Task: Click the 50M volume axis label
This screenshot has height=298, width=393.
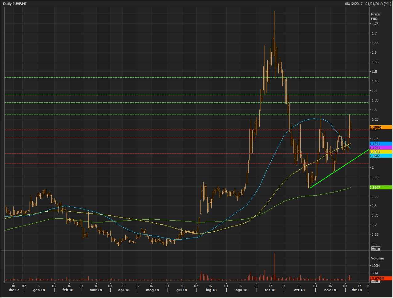Action: [375, 273]
